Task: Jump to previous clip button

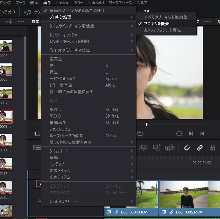Action: coord(202,134)
